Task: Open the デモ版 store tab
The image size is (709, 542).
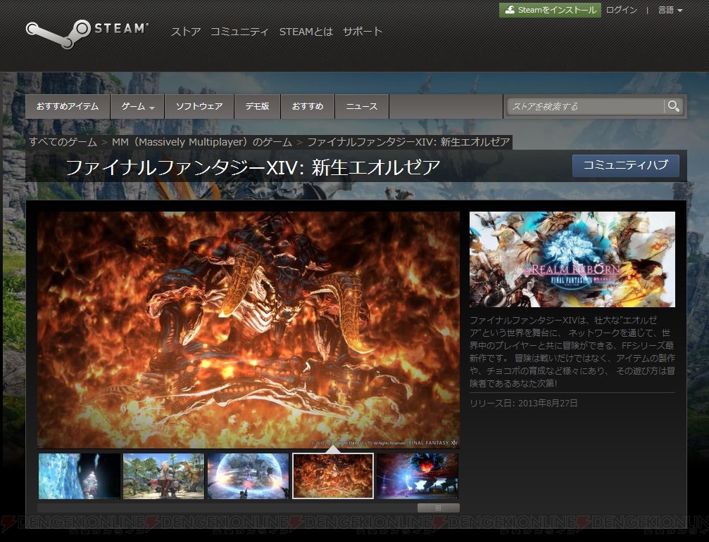Action: click(x=257, y=107)
